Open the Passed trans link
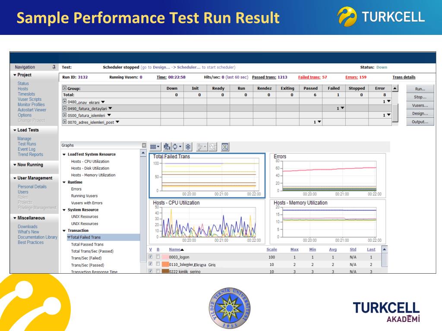442x331 pixels. pyautogui.click(x=264, y=77)
